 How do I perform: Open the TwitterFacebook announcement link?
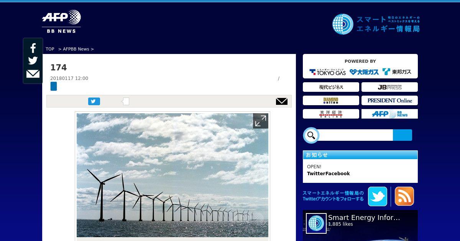pyautogui.click(x=329, y=173)
